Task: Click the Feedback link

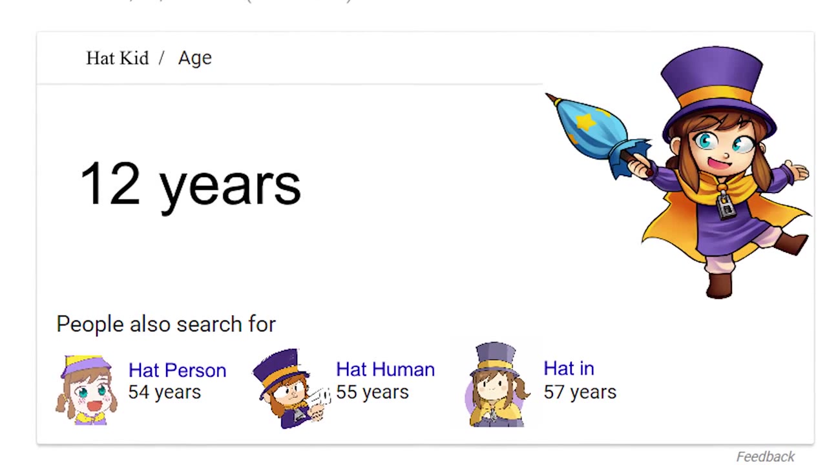Action: 765,457
